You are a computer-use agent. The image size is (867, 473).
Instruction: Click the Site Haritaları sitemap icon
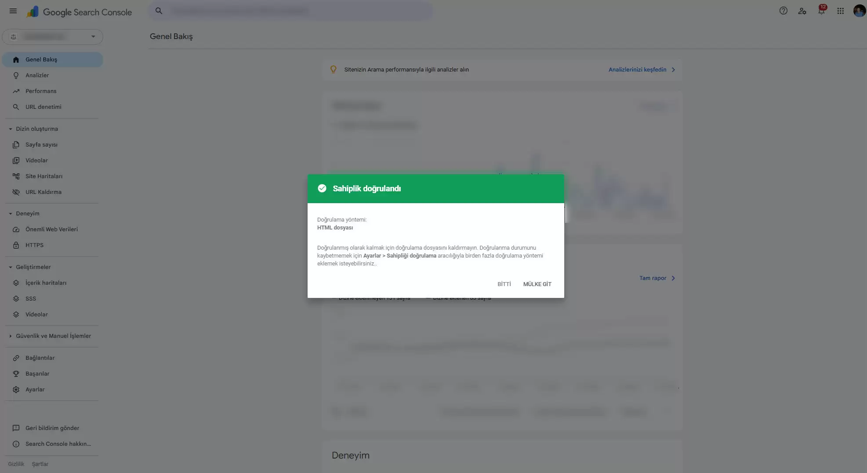click(x=16, y=176)
